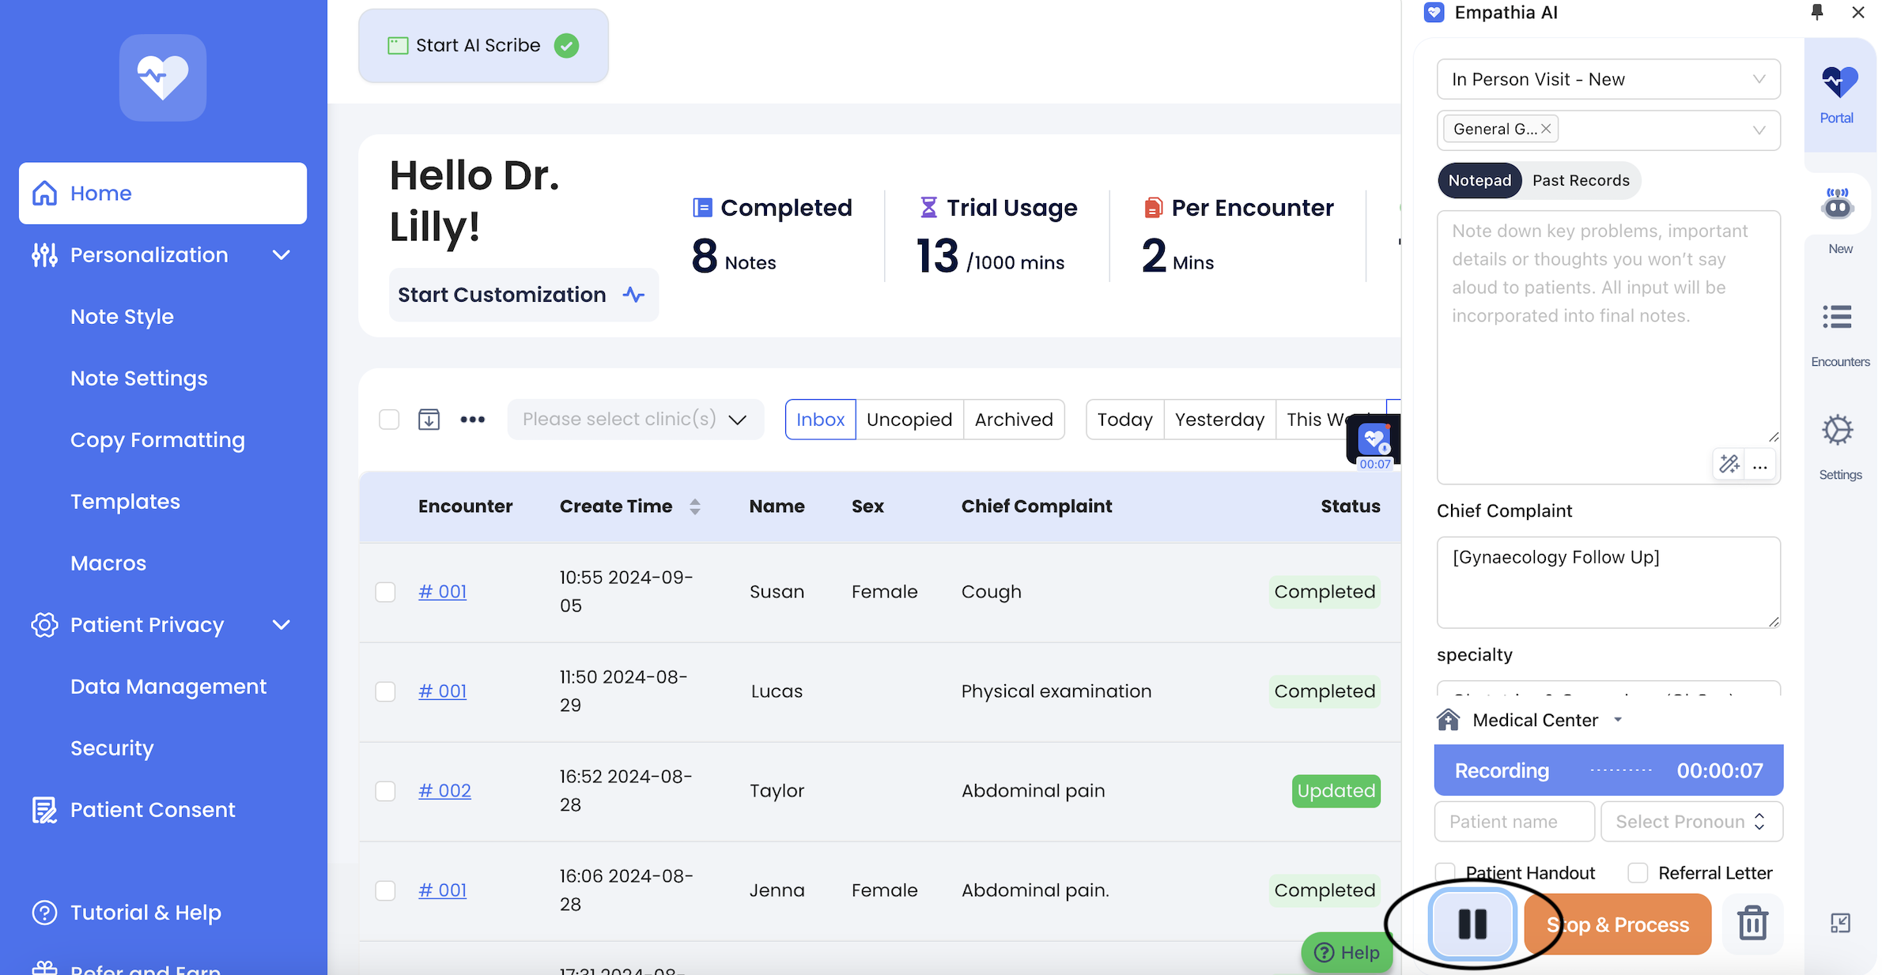Check the Referral Letter checkbox
Image resolution: width=1882 pixels, height=975 pixels.
(1638, 873)
